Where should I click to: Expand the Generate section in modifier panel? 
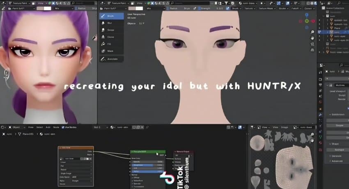337,156
